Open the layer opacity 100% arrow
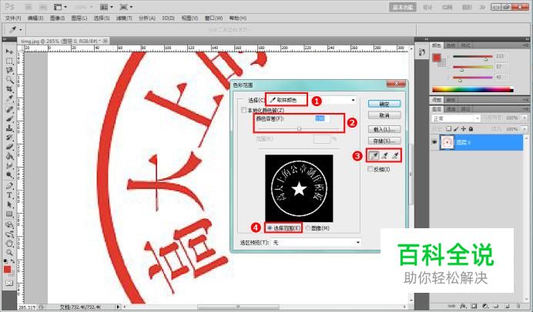This screenshot has height=312, width=533. [x=525, y=118]
